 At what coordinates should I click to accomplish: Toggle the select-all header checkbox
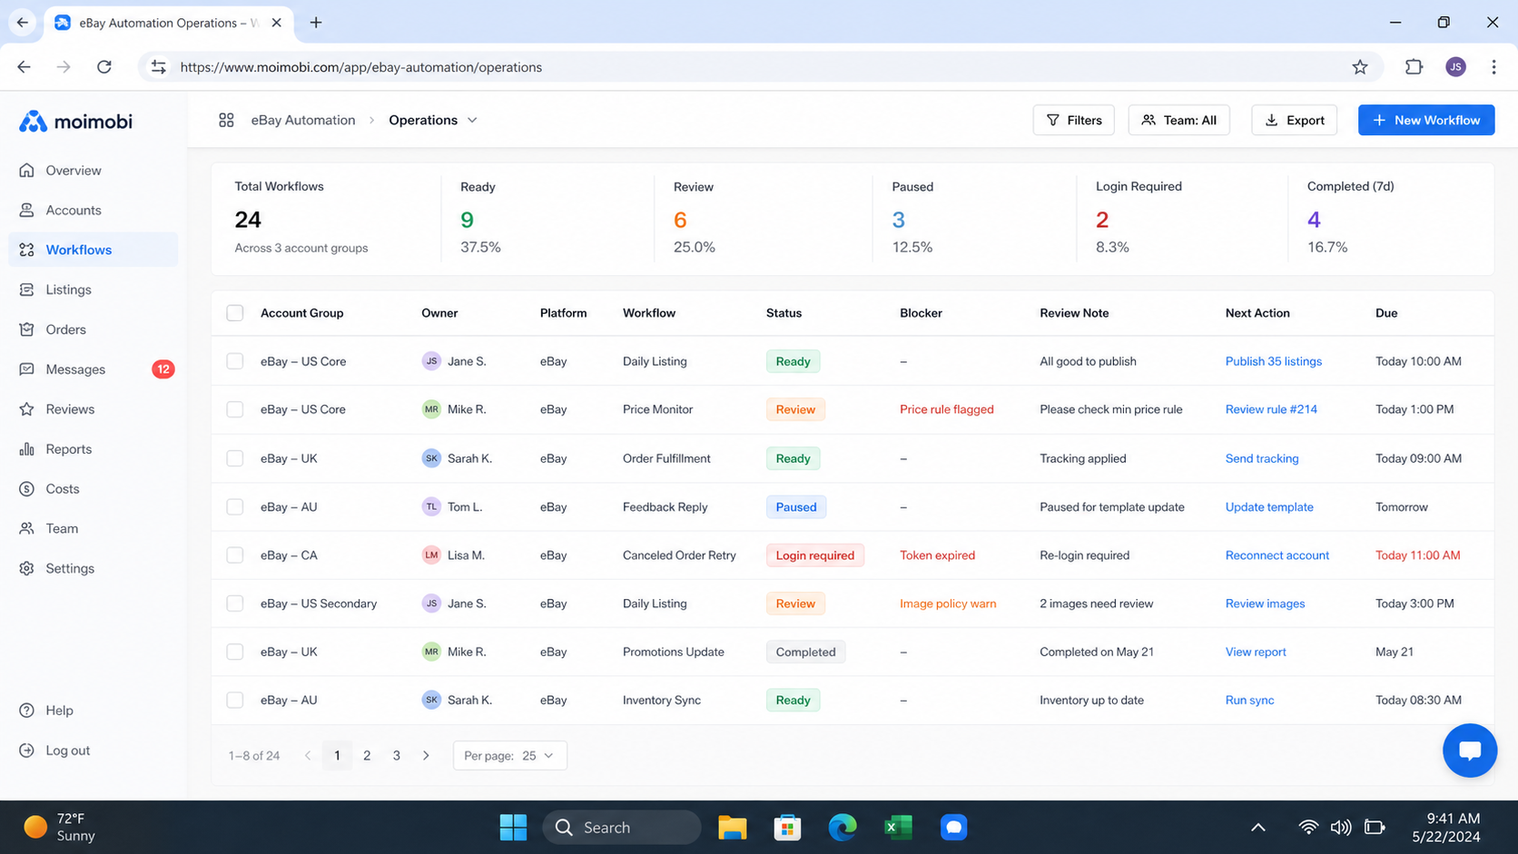point(235,313)
